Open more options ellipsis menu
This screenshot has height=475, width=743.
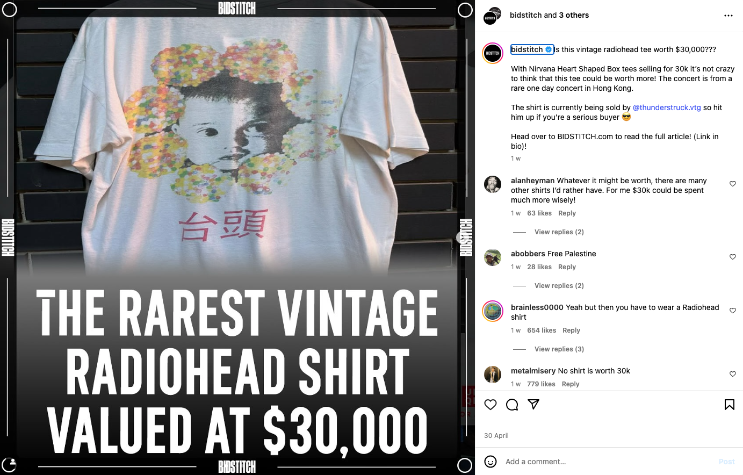coord(728,16)
